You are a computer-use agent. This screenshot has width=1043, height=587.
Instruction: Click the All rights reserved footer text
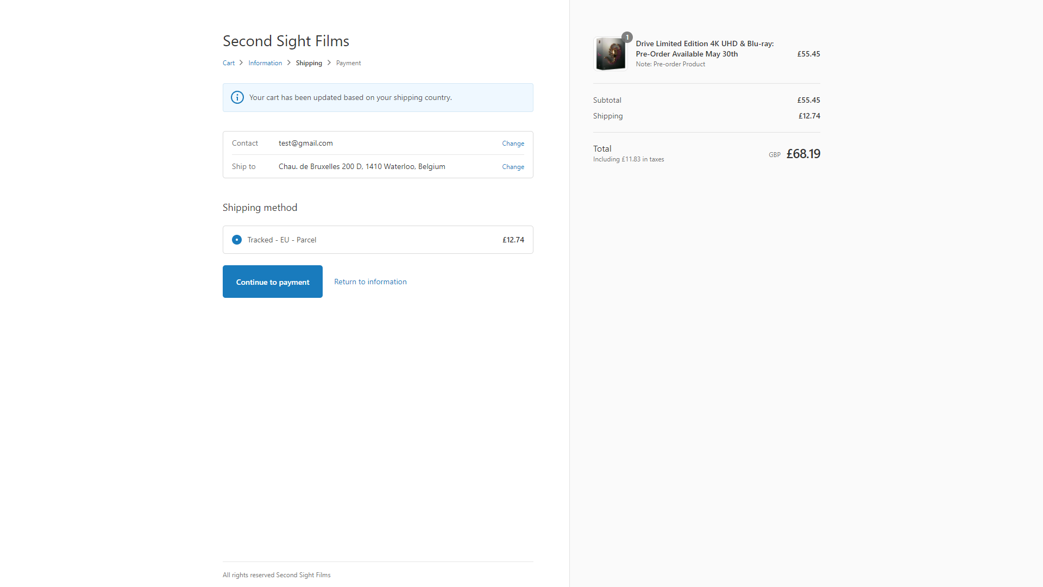coord(277,575)
